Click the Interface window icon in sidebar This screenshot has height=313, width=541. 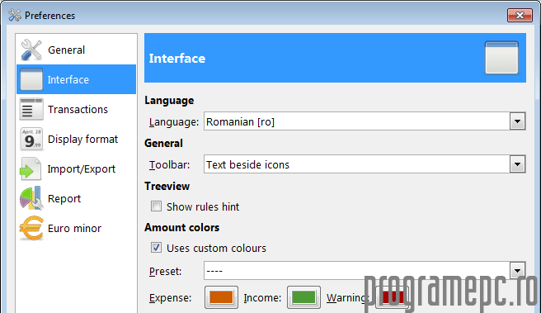[x=31, y=79]
